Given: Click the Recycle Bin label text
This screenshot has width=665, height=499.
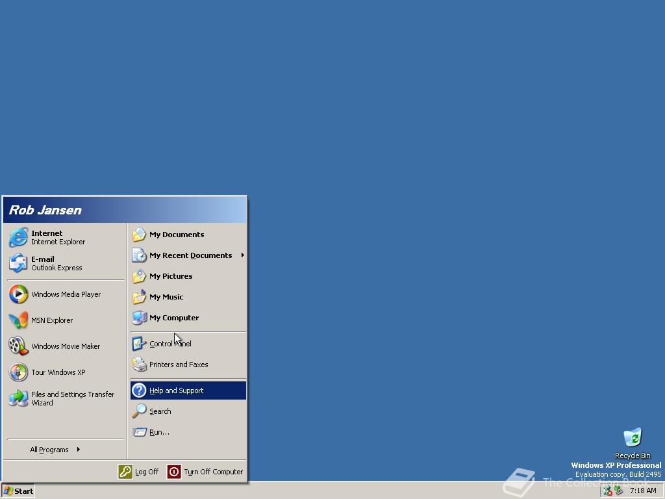Looking at the screenshot, I should coord(633,455).
